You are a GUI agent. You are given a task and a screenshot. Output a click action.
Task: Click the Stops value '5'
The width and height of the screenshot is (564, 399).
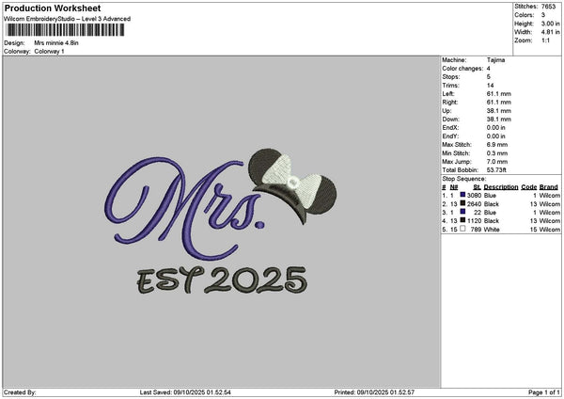[x=489, y=77]
